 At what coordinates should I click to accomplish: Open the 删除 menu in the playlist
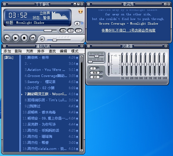[x=18, y=51]
